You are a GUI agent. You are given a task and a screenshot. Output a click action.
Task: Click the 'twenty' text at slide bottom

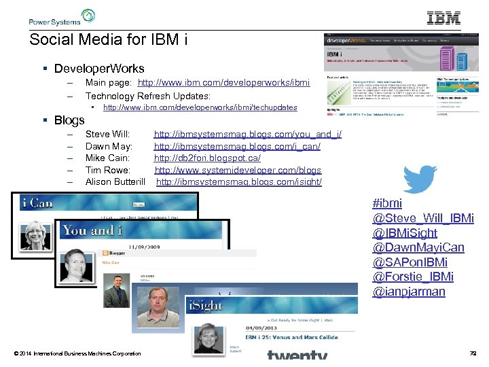(297, 355)
